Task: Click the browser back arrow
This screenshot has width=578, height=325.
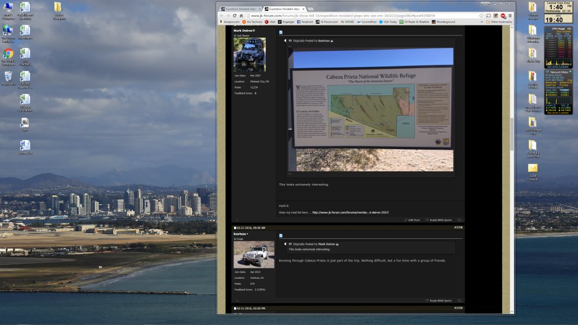Action: tap(221, 16)
